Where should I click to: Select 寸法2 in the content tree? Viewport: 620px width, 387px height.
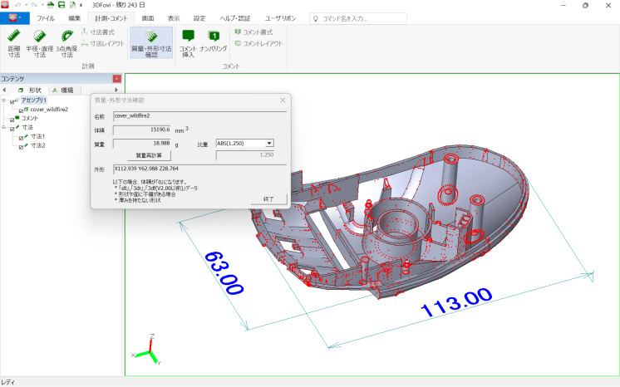pyautogui.click(x=38, y=145)
